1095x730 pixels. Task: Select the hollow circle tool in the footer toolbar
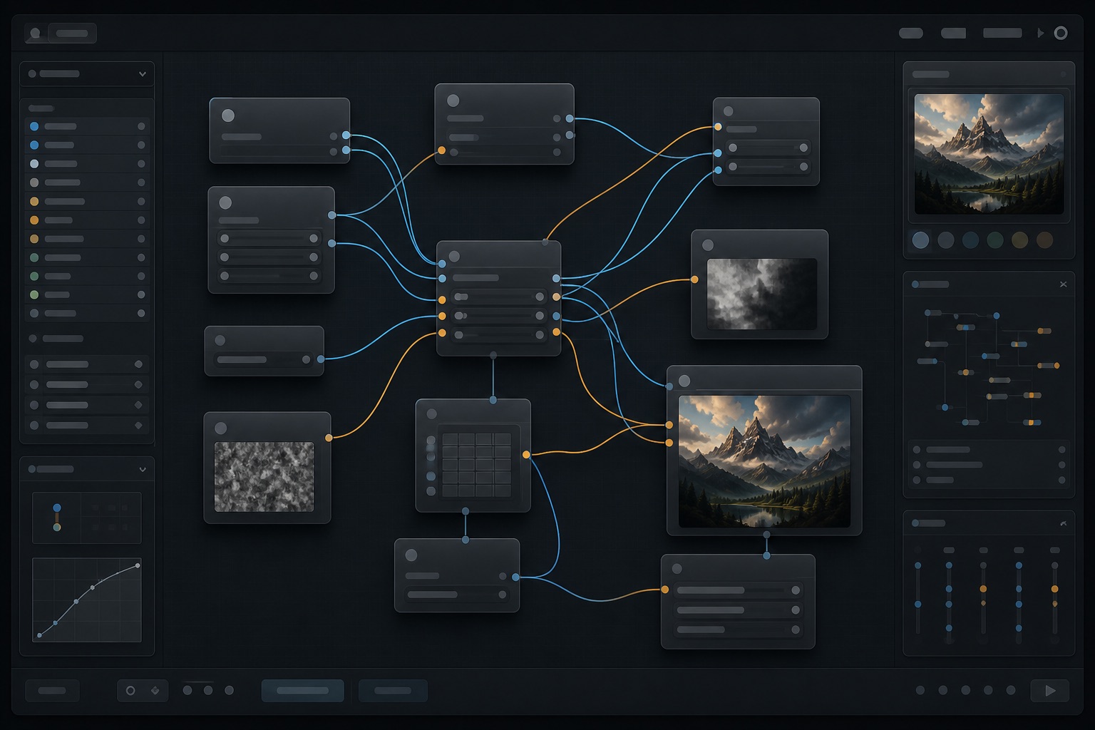(130, 690)
